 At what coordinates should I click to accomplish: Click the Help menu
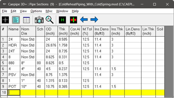point(75,11)
